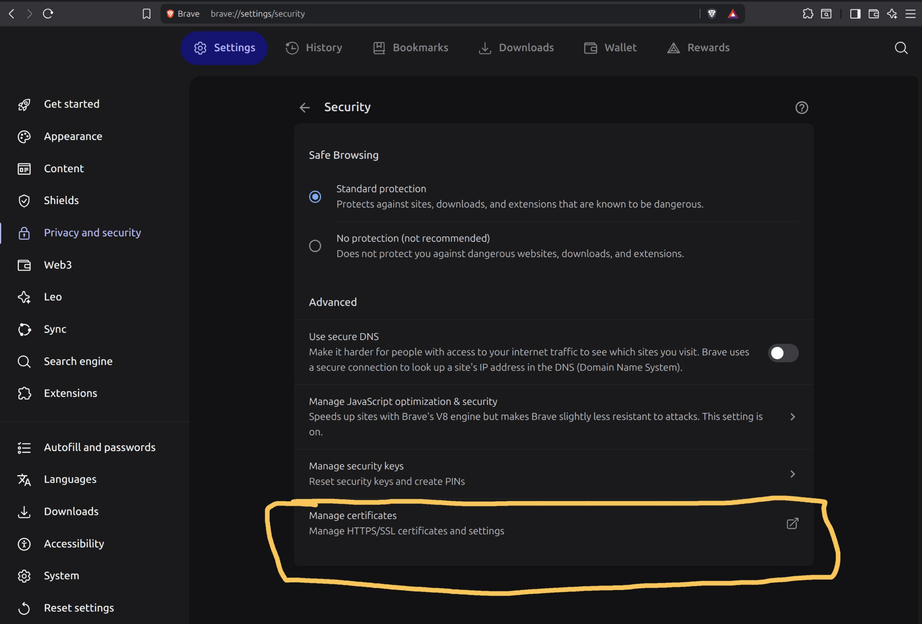The height and width of the screenshot is (624, 922).
Task: Select the Standard protection radio button
Action: (x=315, y=197)
